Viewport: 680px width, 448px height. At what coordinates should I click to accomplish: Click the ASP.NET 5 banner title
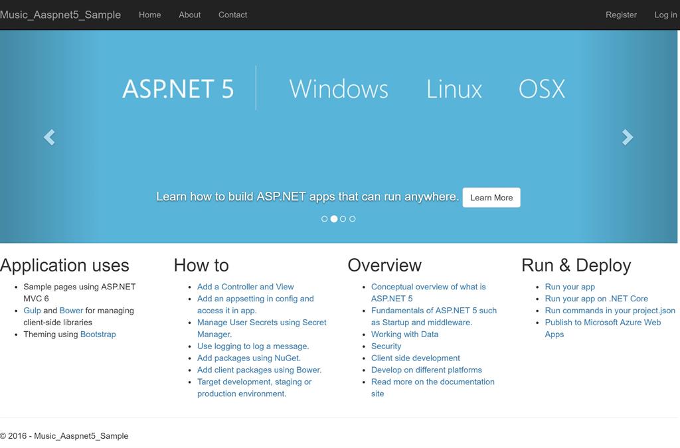tap(178, 89)
